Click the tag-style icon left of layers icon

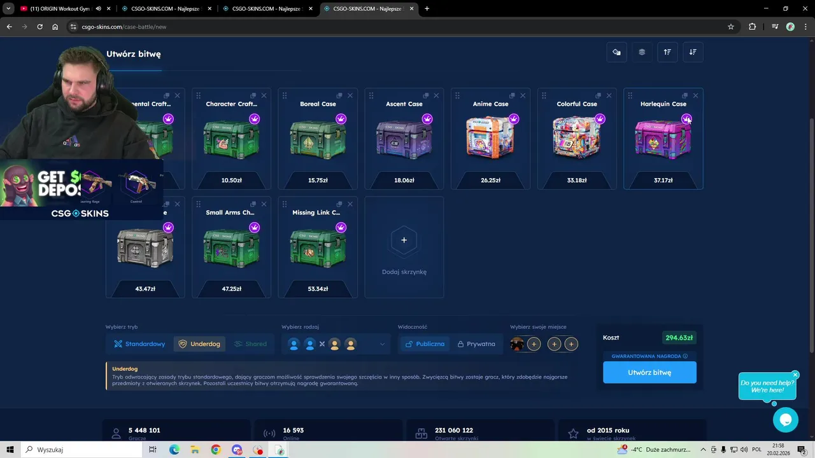[x=616, y=52]
